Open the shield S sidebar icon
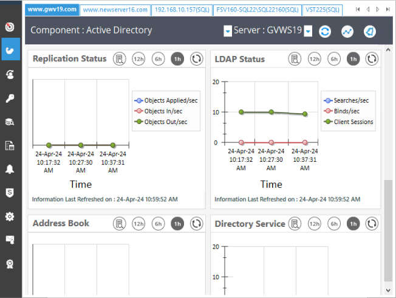This screenshot has width=396, height=298. pyautogui.click(x=10, y=193)
